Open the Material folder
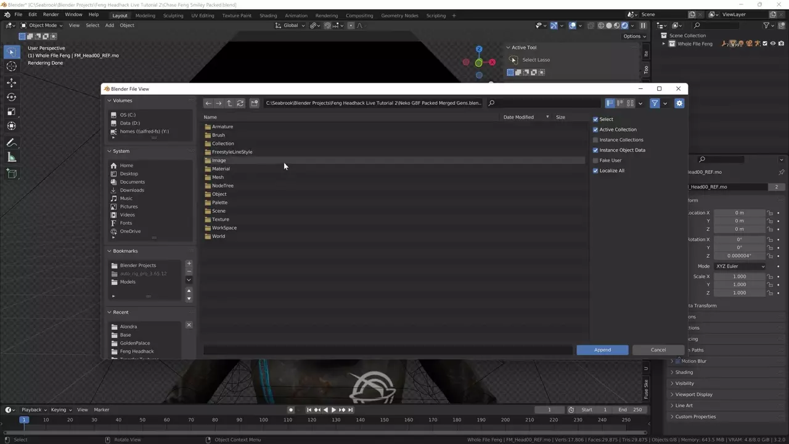Screen dimensions: 789x444 click(221, 168)
